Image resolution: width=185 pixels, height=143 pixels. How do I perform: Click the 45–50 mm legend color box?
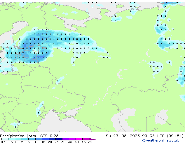click(x=86, y=139)
